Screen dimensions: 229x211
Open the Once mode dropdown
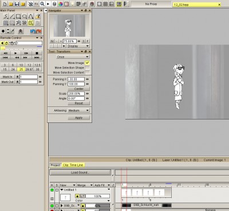(x=73, y=57)
